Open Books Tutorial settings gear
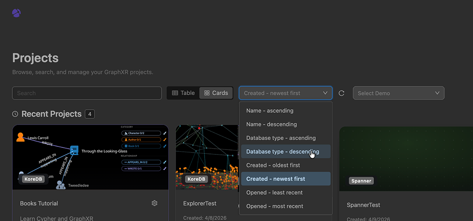The image size is (473, 221). tap(155, 203)
